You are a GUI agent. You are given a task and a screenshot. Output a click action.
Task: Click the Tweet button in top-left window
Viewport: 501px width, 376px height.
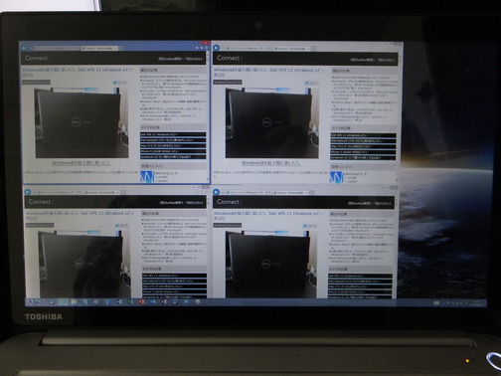click(119, 83)
